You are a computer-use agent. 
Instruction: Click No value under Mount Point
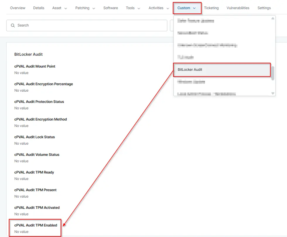click(21, 73)
